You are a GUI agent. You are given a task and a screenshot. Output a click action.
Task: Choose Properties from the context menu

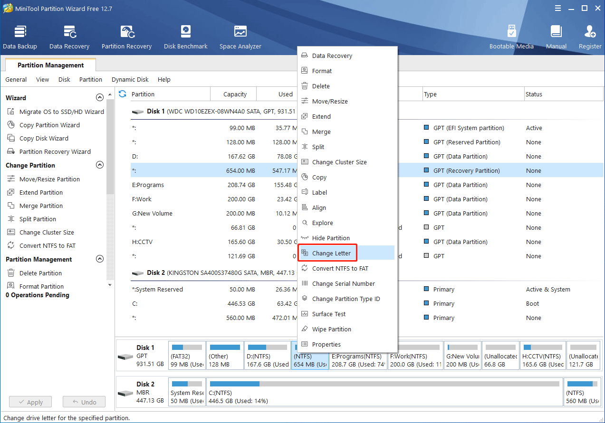pos(347,344)
